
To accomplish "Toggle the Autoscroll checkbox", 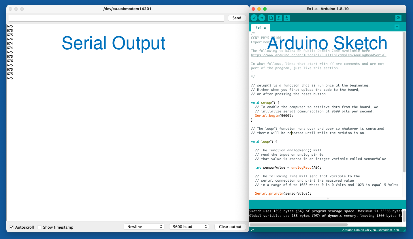I will (12, 227).
